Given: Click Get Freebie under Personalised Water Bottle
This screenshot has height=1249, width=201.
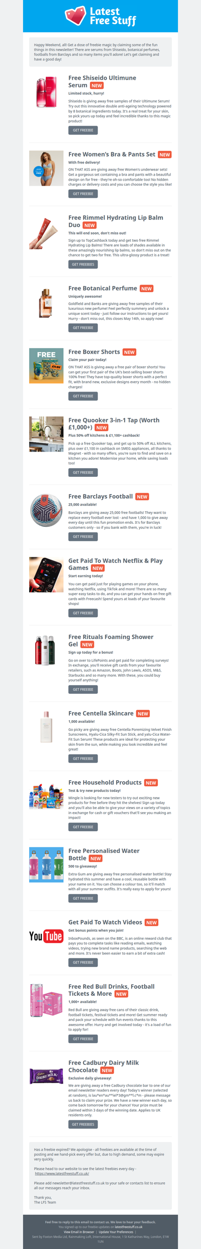Looking at the screenshot, I should 83,898.
